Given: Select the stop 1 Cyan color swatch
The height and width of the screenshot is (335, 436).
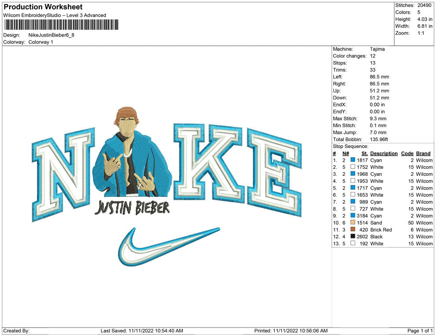Looking at the screenshot, I should [x=353, y=160].
